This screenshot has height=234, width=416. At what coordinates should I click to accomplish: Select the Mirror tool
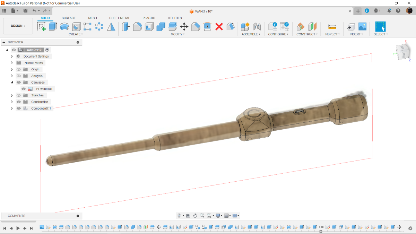click(111, 27)
